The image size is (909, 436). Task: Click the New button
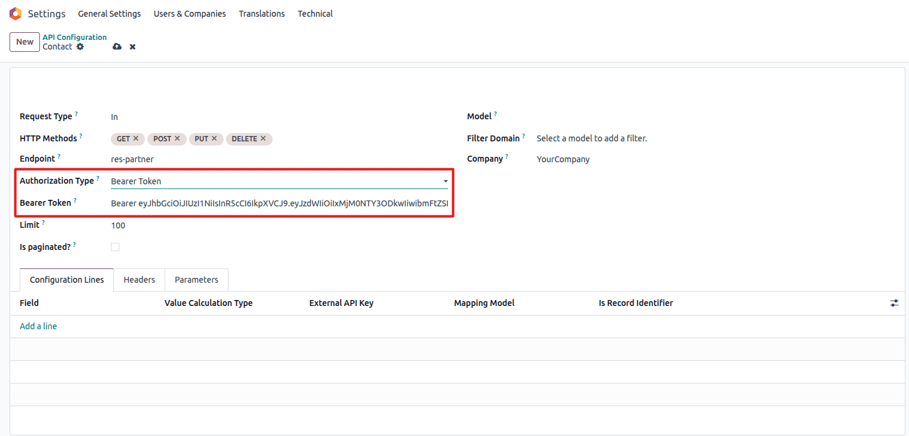(24, 42)
